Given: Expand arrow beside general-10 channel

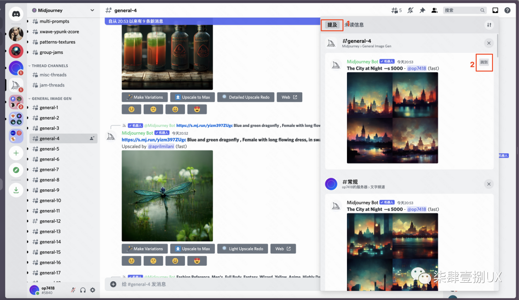Looking at the screenshot, I should (x=28, y=200).
